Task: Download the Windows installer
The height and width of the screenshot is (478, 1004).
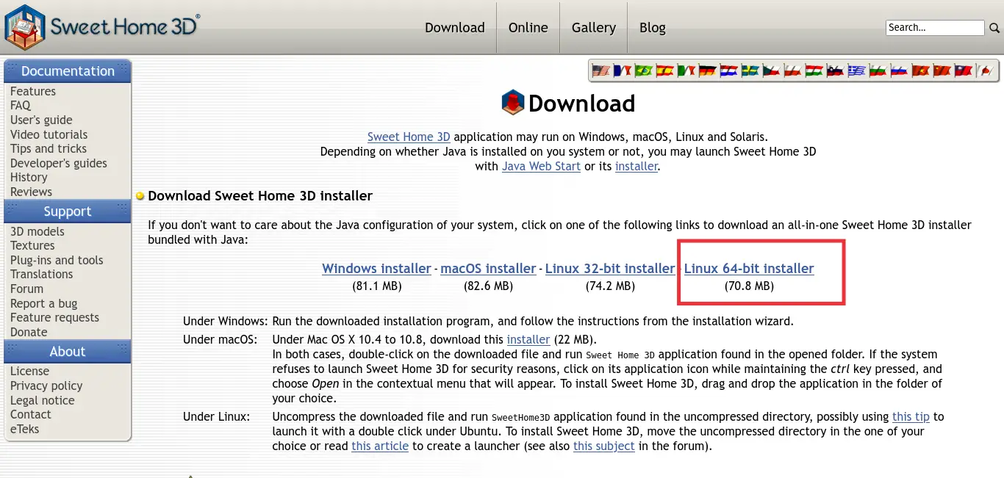Action: pos(376,269)
